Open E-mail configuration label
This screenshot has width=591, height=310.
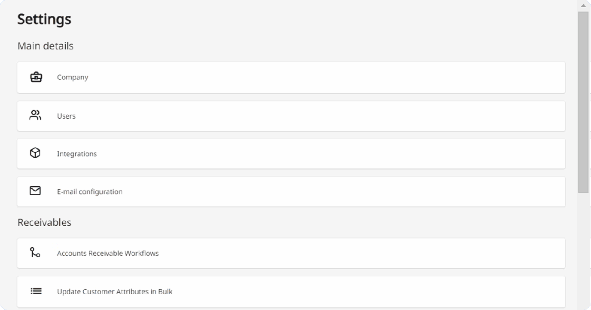click(90, 192)
